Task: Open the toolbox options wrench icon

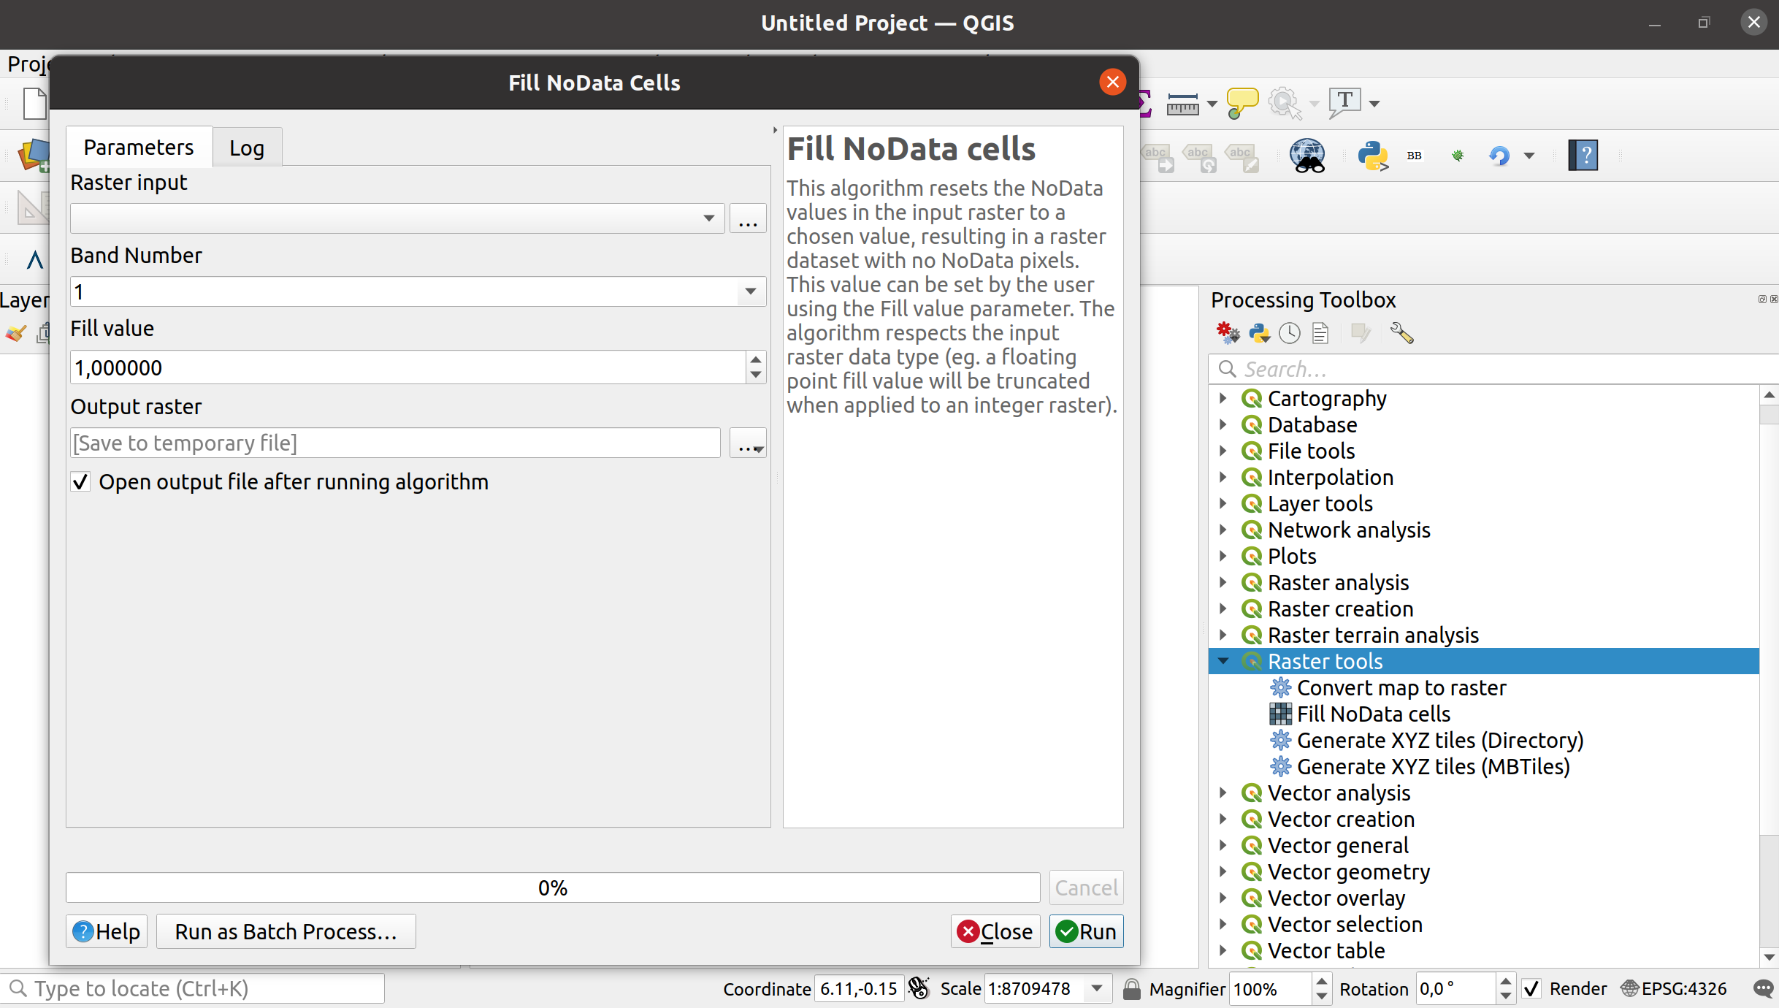Action: coord(1401,334)
